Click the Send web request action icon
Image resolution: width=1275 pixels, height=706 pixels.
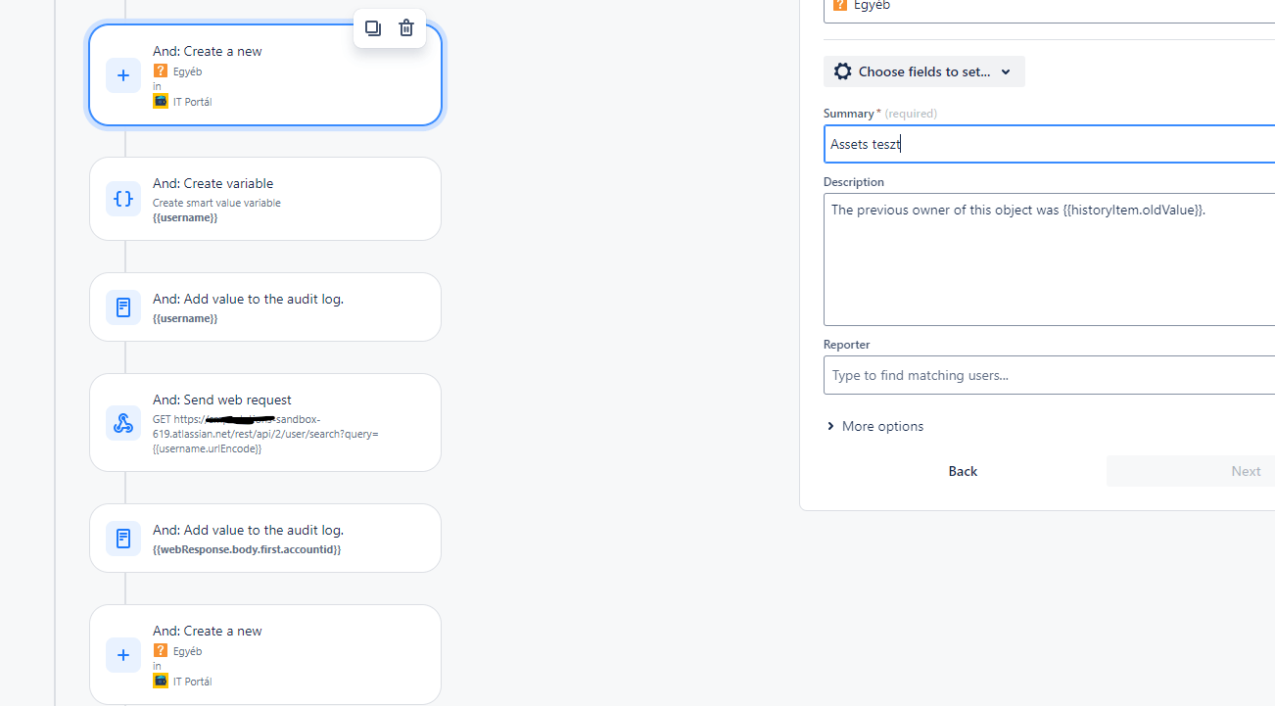(122, 422)
